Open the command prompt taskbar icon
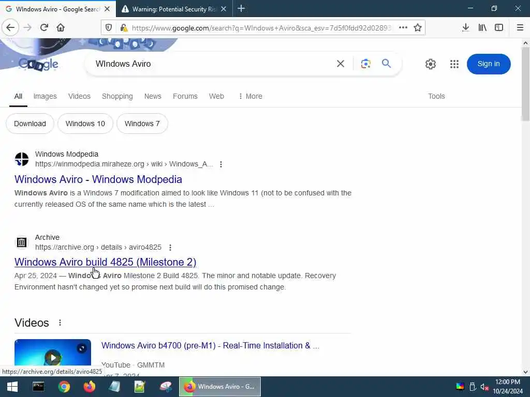 point(38,387)
